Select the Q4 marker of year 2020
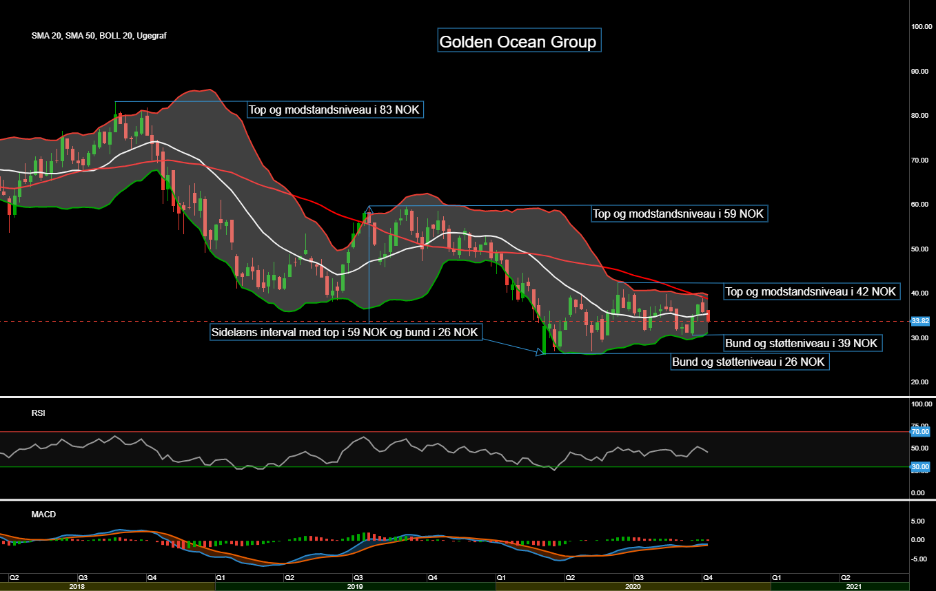Viewport: 936px width, 591px height. [x=707, y=577]
